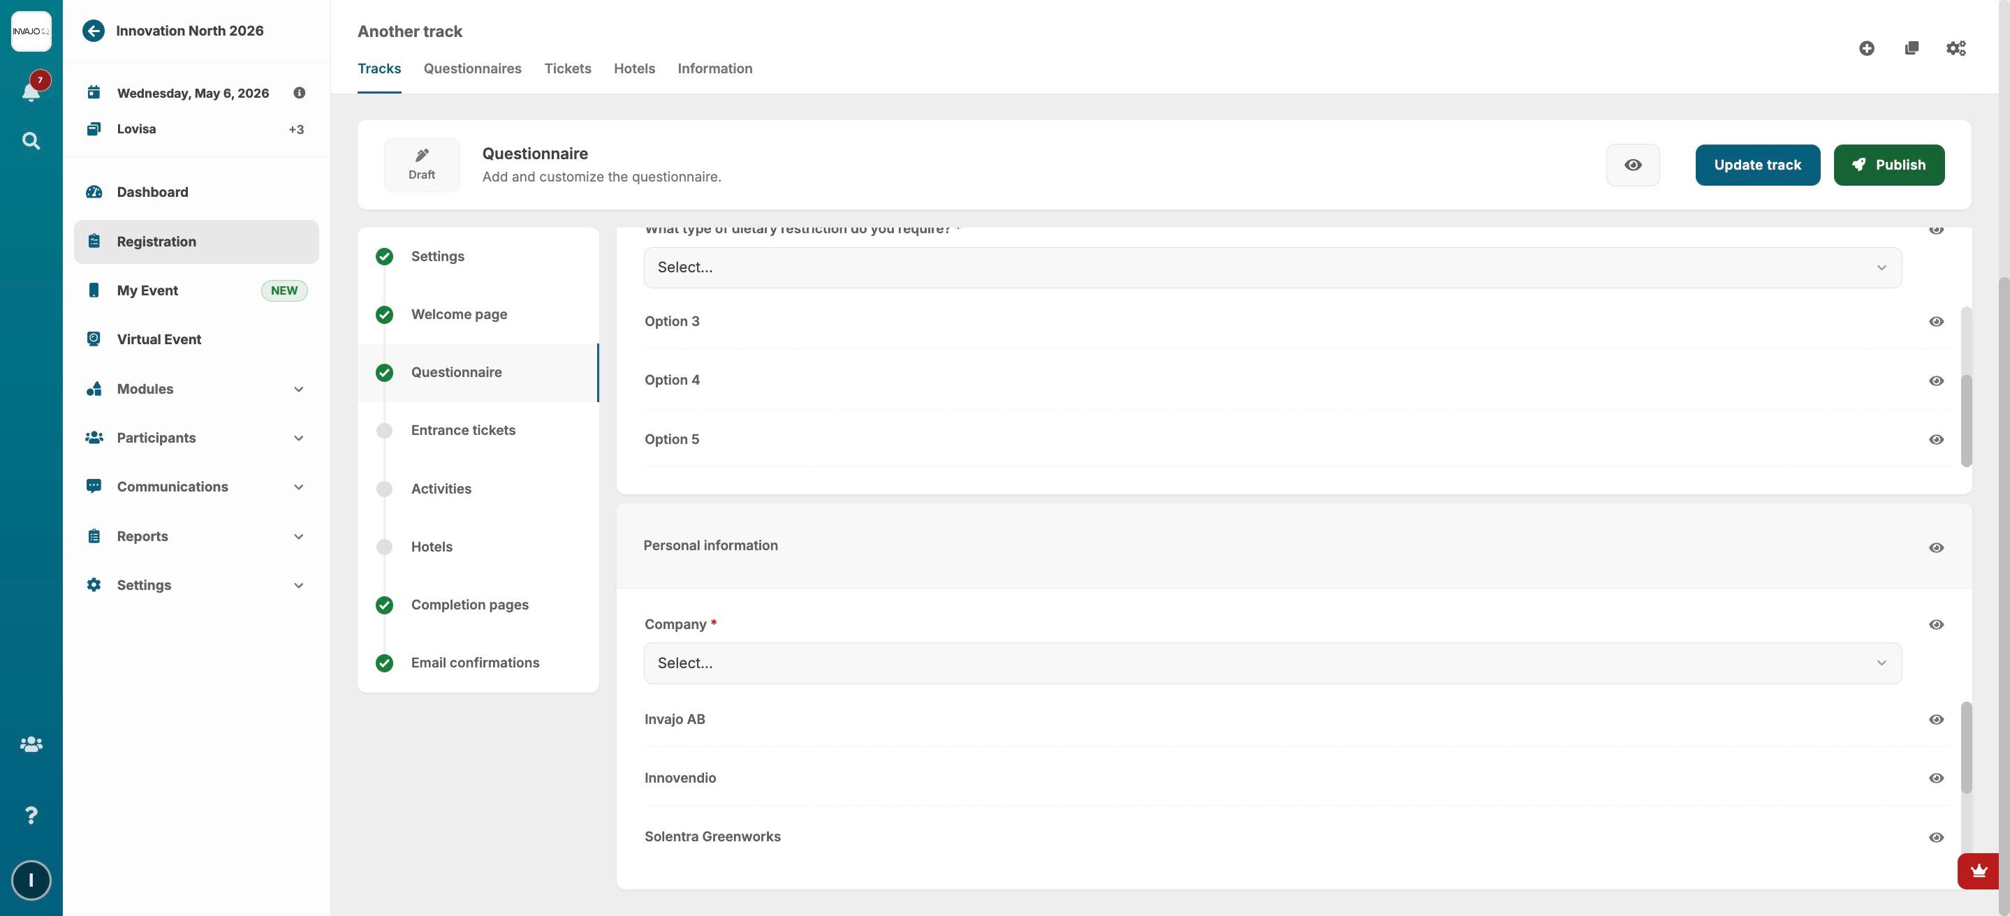2010x916 pixels.
Task: Open the gears settings icon top right
Action: coord(1956,48)
